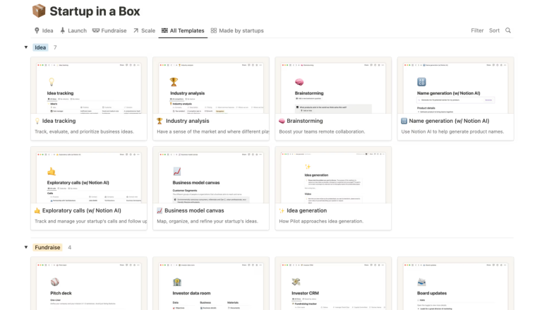The width and height of the screenshot is (542, 310).
Task: Click the blue Idea group label
Action: [x=40, y=47]
